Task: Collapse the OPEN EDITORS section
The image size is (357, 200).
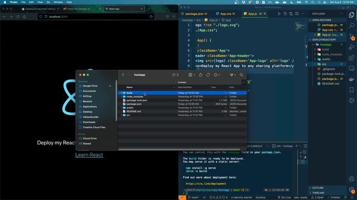Action: pyautogui.click(x=310, y=20)
